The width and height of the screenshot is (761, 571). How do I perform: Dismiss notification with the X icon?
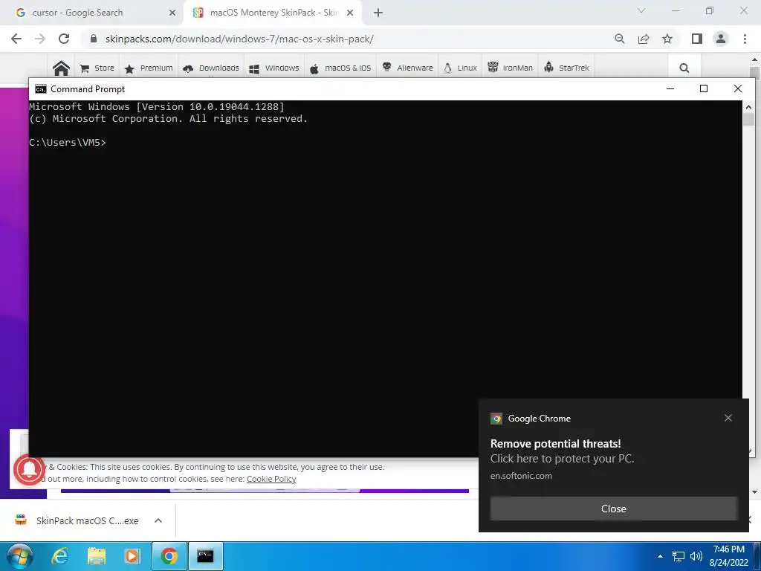pyautogui.click(x=728, y=418)
